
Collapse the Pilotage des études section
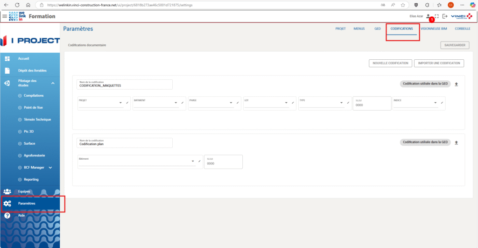tap(53, 83)
